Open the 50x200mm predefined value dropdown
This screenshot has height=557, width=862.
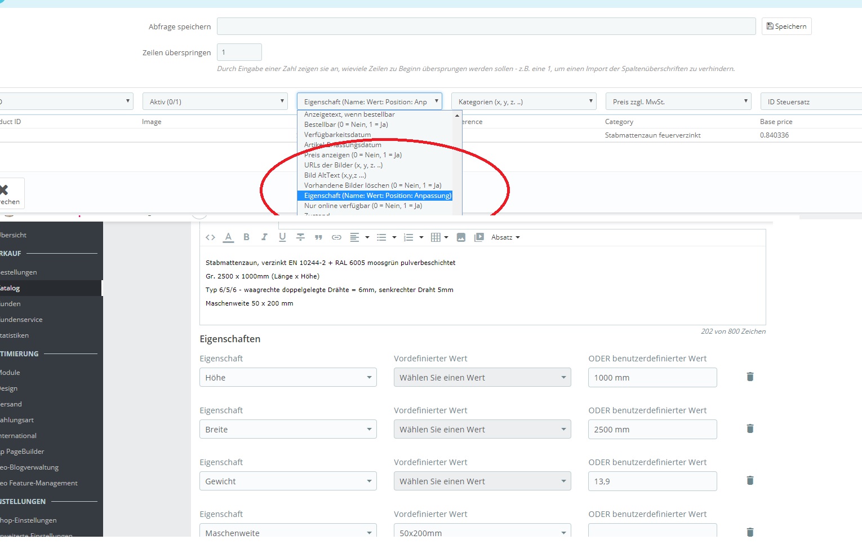pyautogui.click(x=482, y=531)
